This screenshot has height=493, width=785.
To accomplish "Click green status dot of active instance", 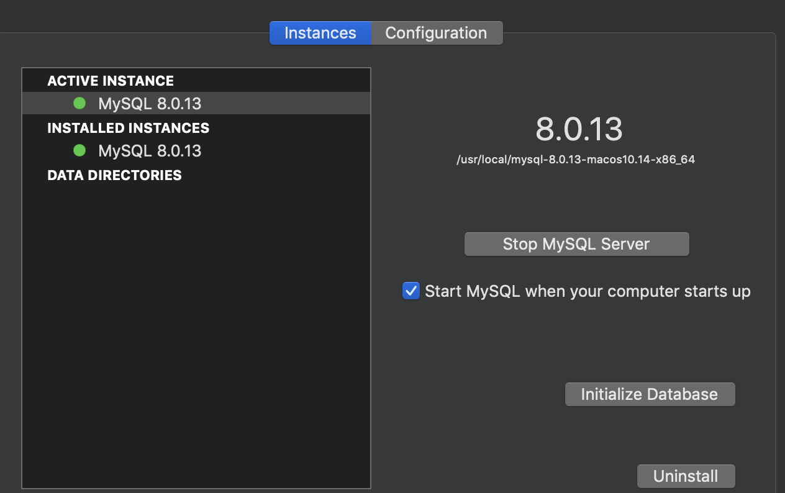I will tap(79, 103).
